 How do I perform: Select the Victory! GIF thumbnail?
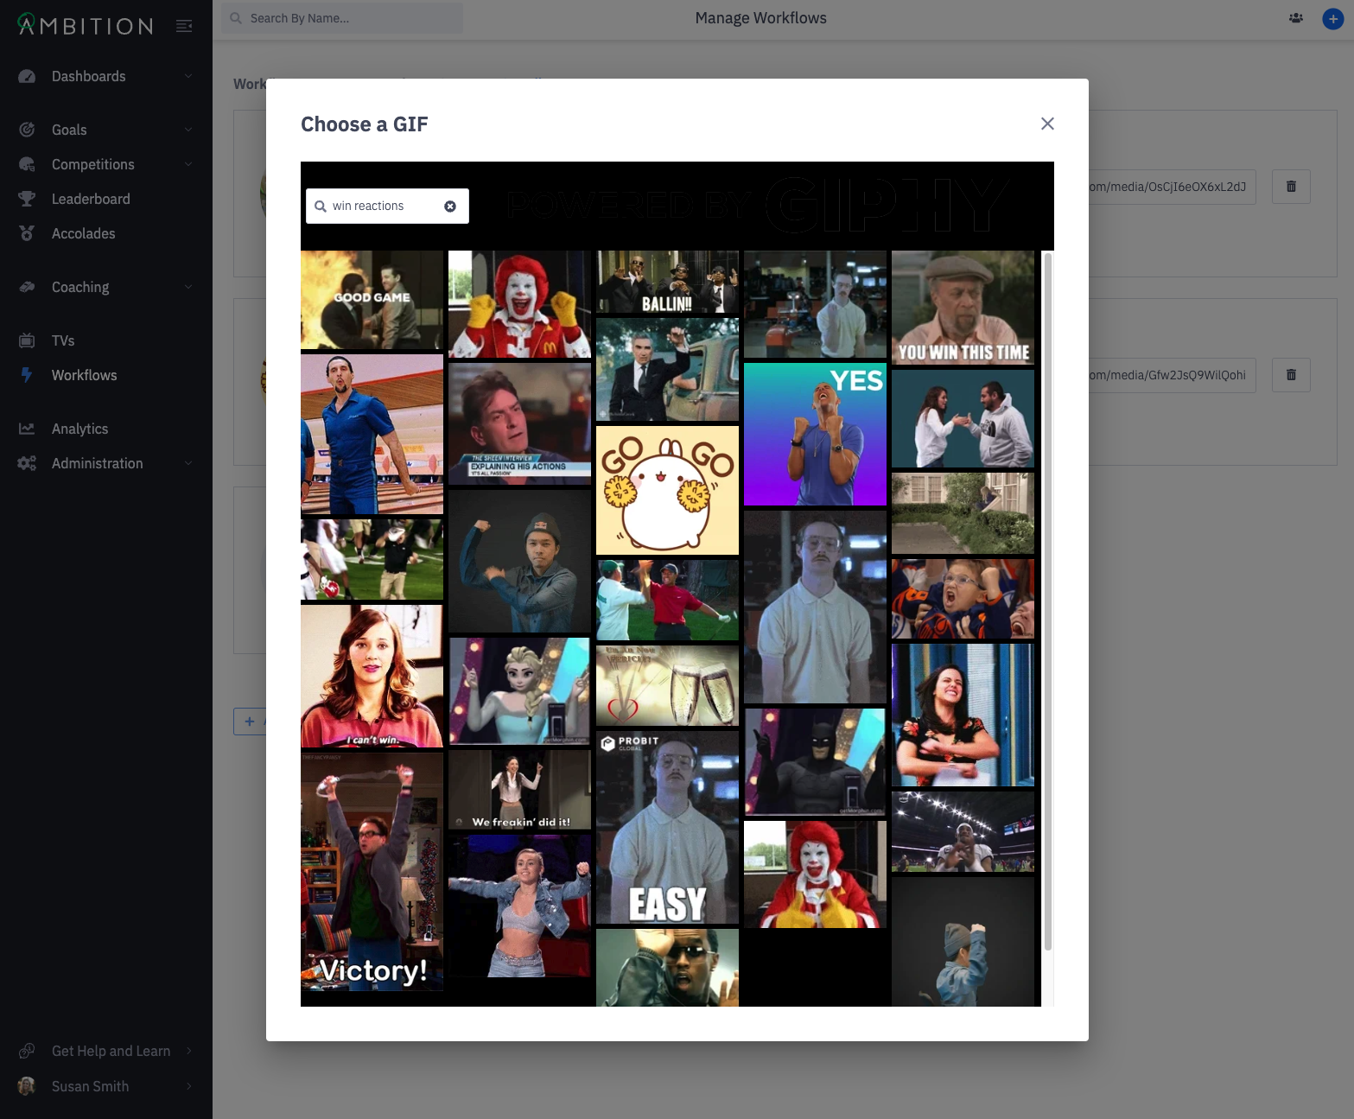372,873
